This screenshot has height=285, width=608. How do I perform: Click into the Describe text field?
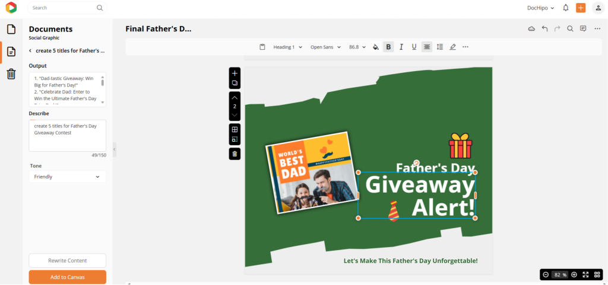68,136
